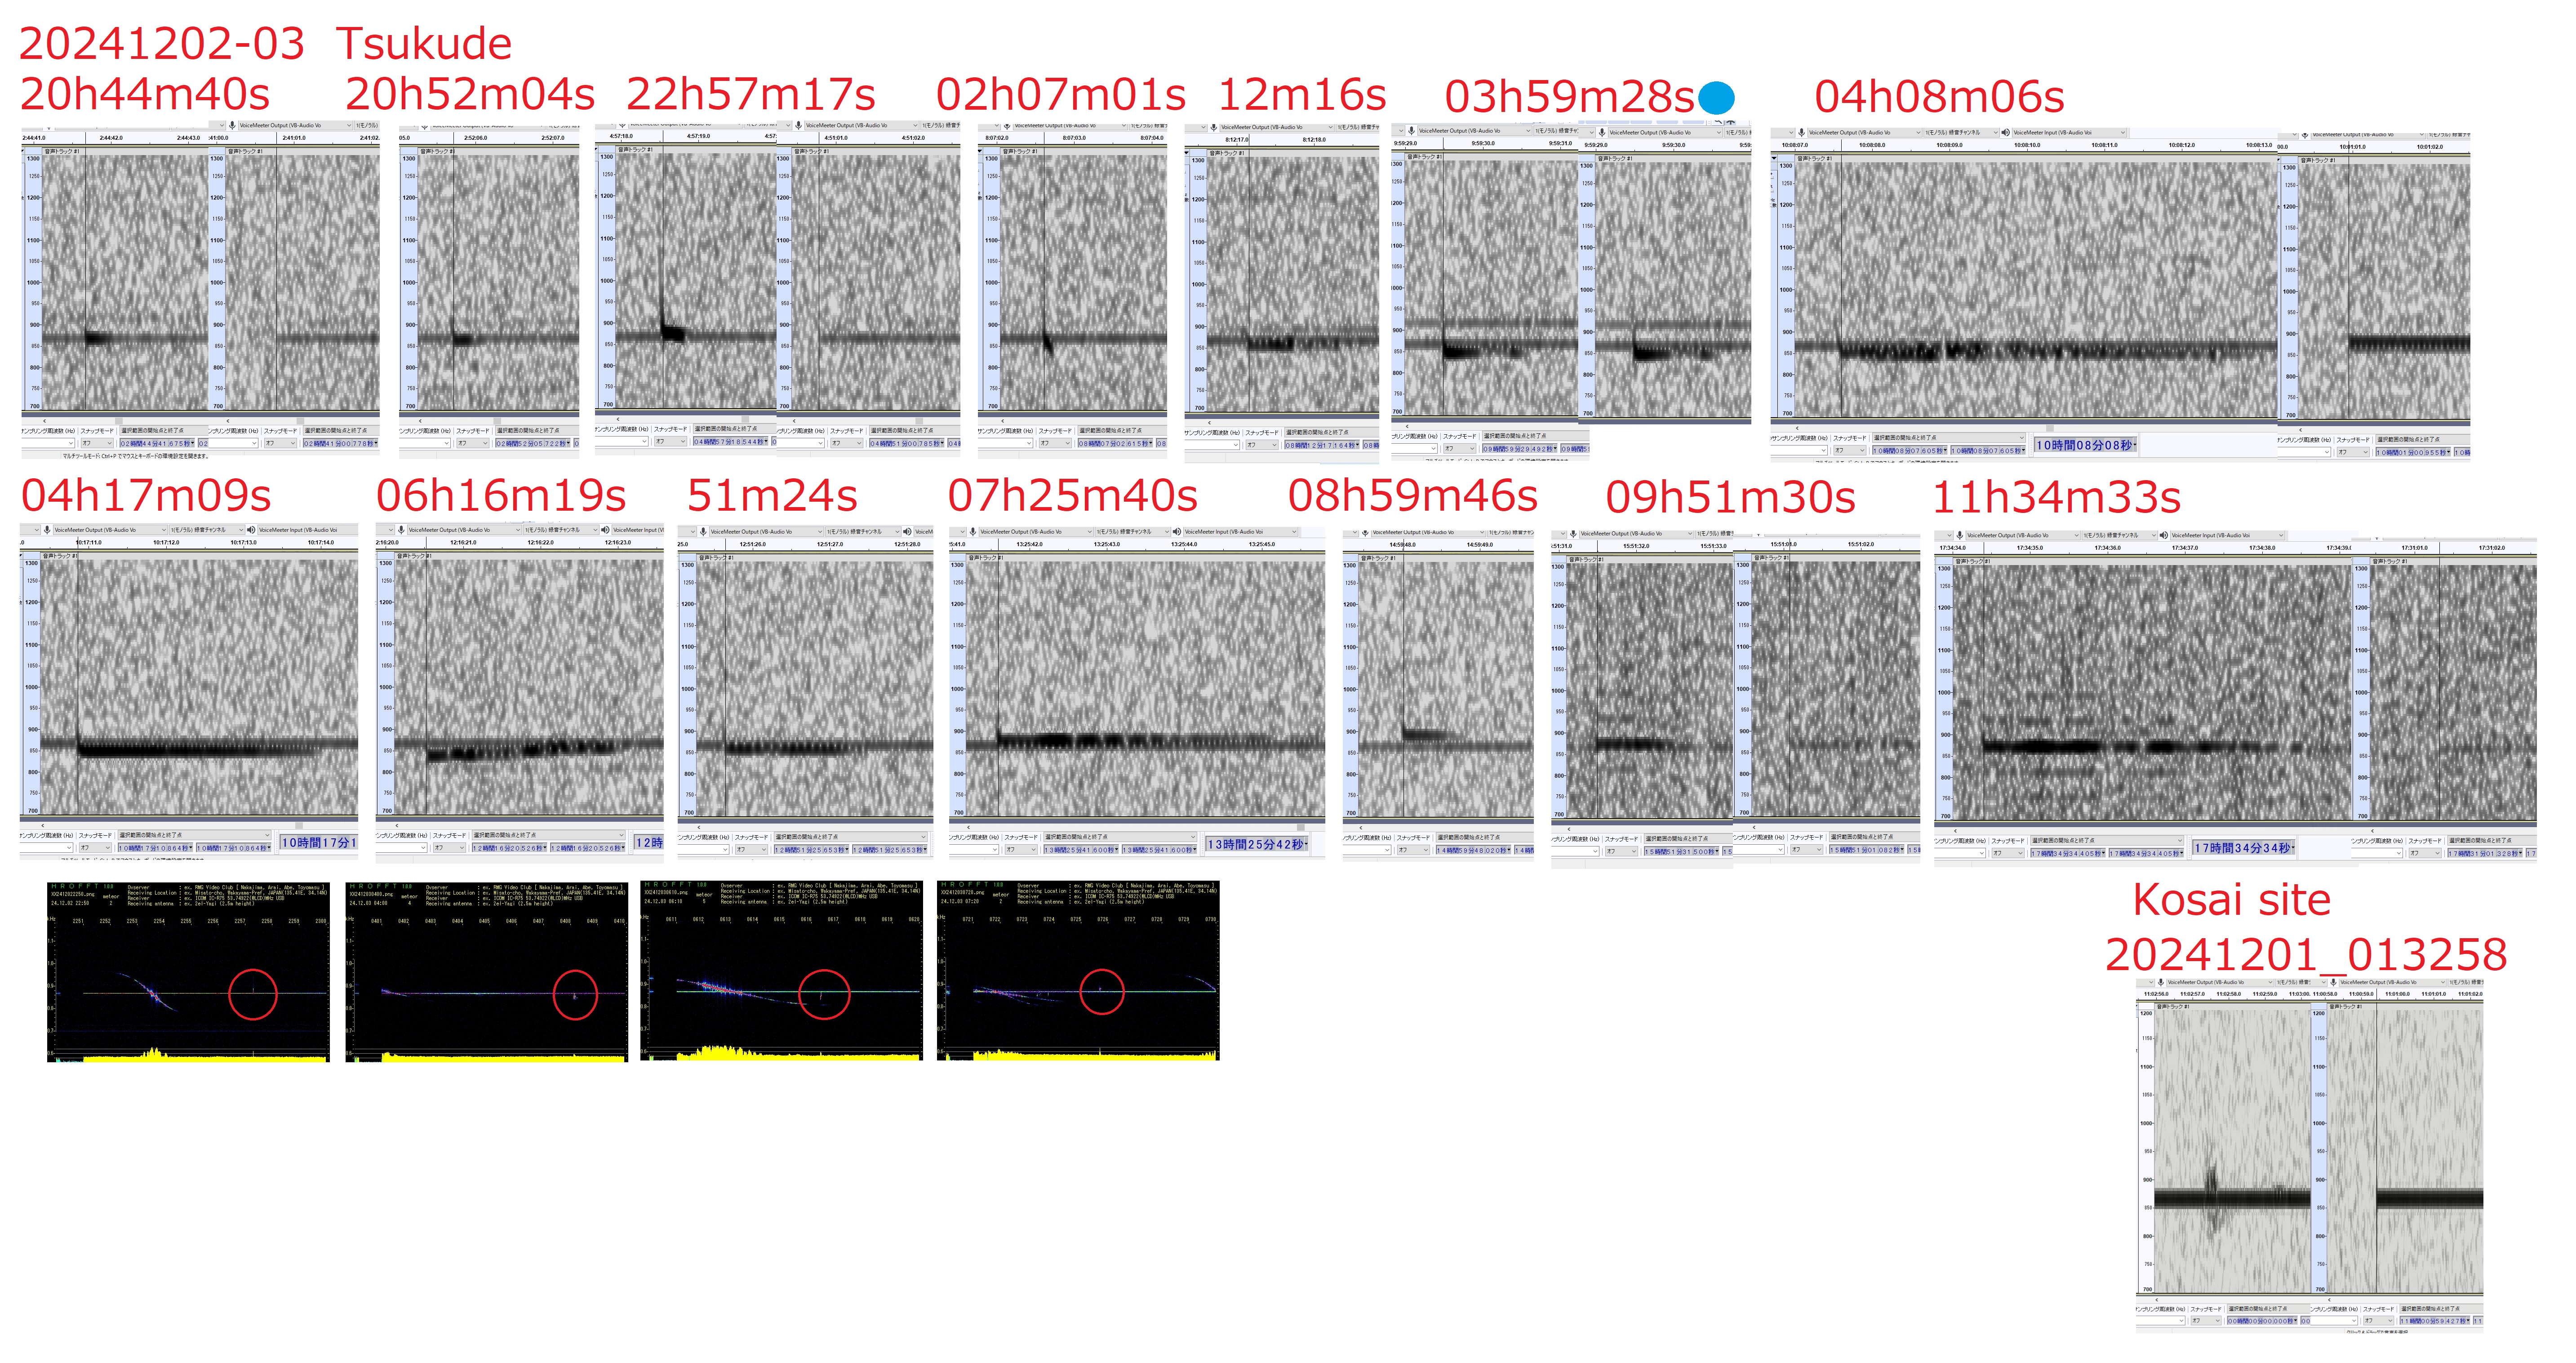Click speaker icon in 07h25m40s panel toolbar
This screenshot has width=2576, height=1363.
point(1177,532)
